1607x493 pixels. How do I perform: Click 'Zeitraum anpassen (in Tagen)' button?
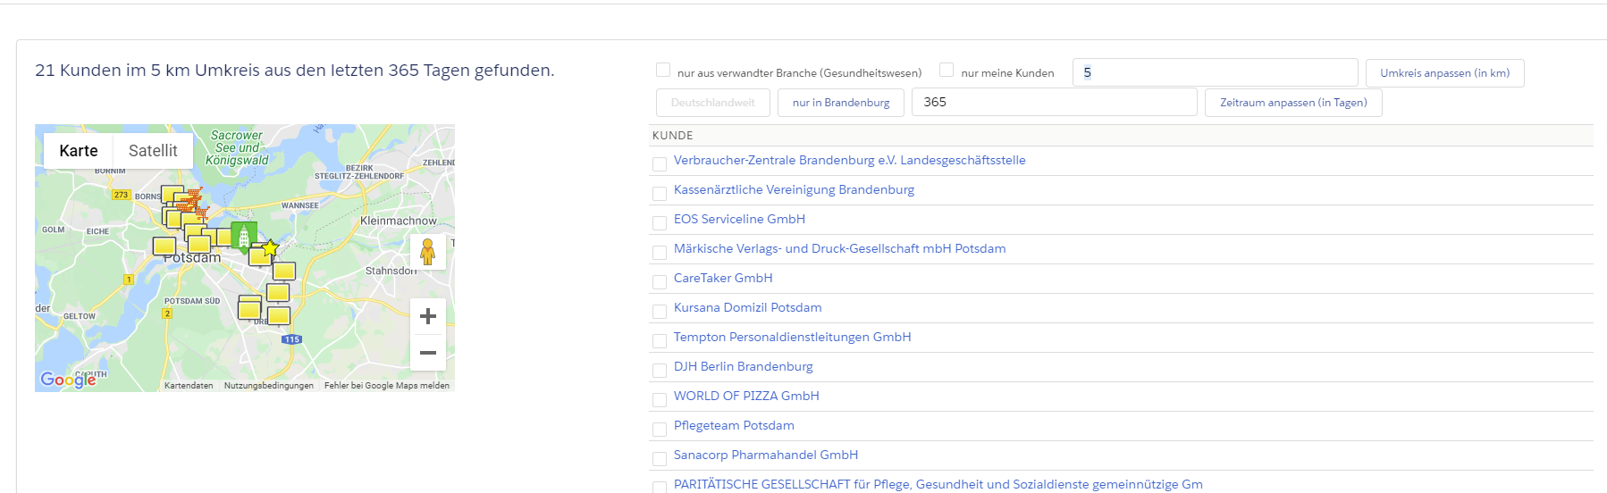1293,103
